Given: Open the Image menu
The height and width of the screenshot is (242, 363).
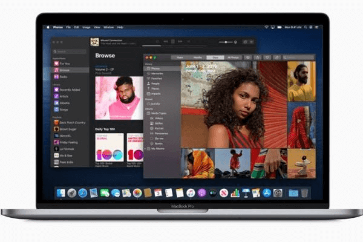Looking at the screenshot, I should (x=87, y=27).
